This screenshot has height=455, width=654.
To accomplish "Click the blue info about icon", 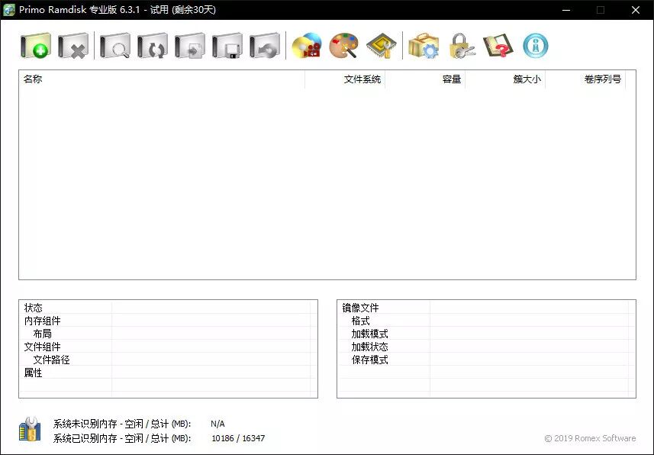I will click(x=536, y=46).
